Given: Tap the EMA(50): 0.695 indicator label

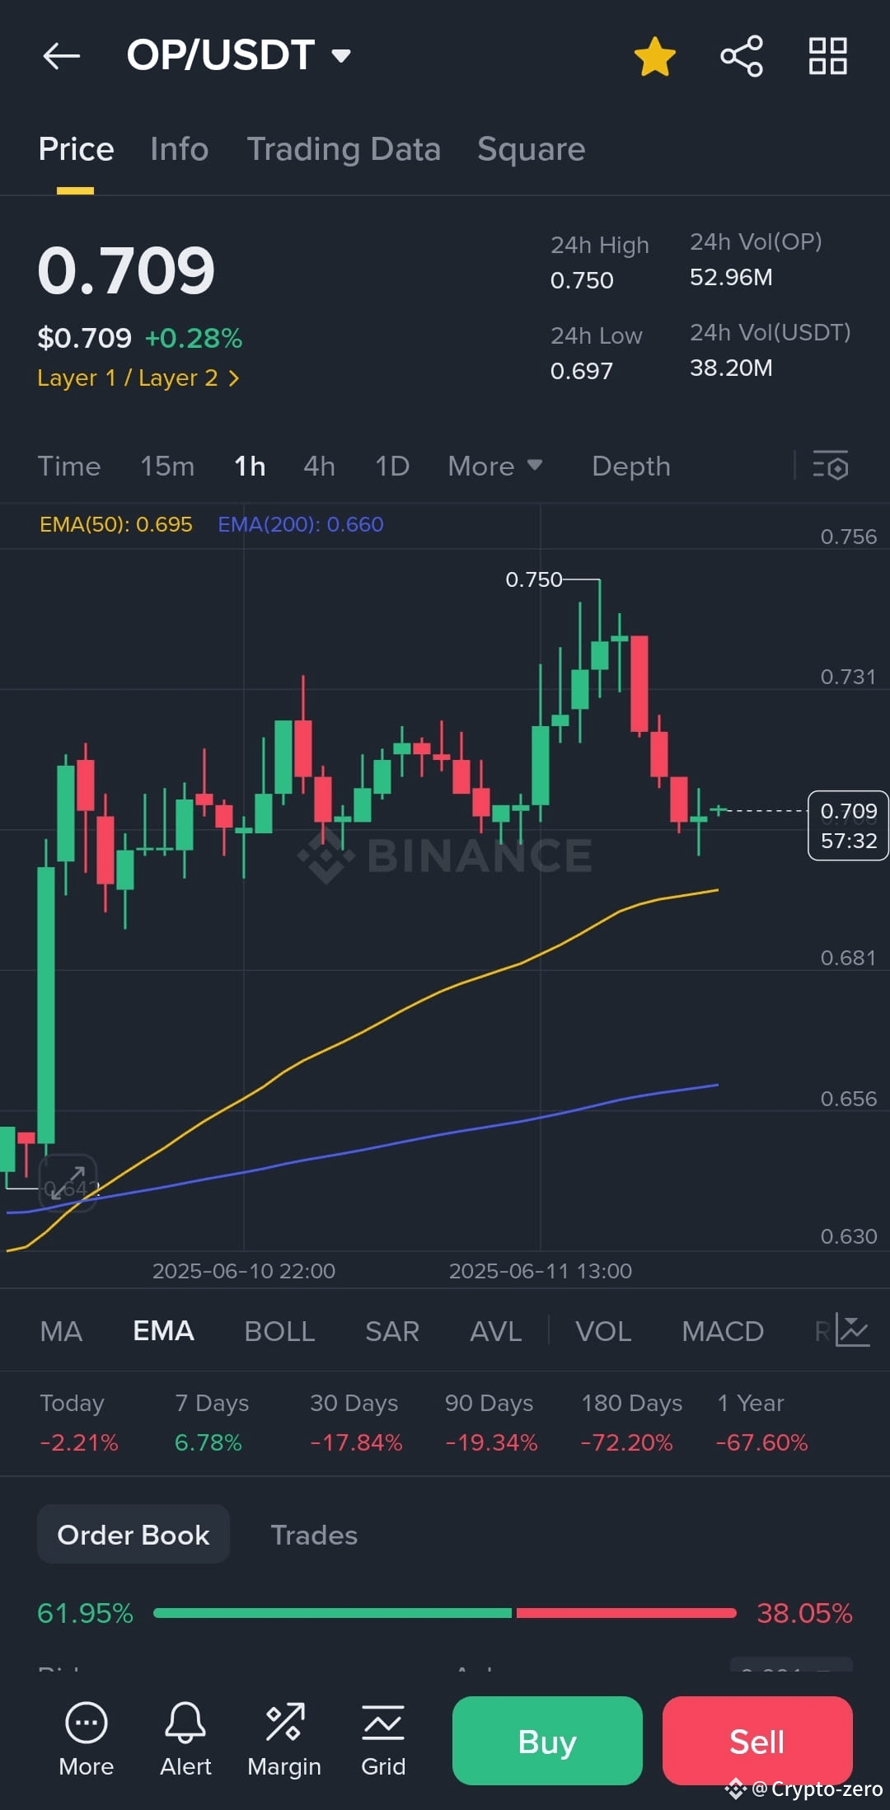Looking at the screenshot, I should coord(116,524).
